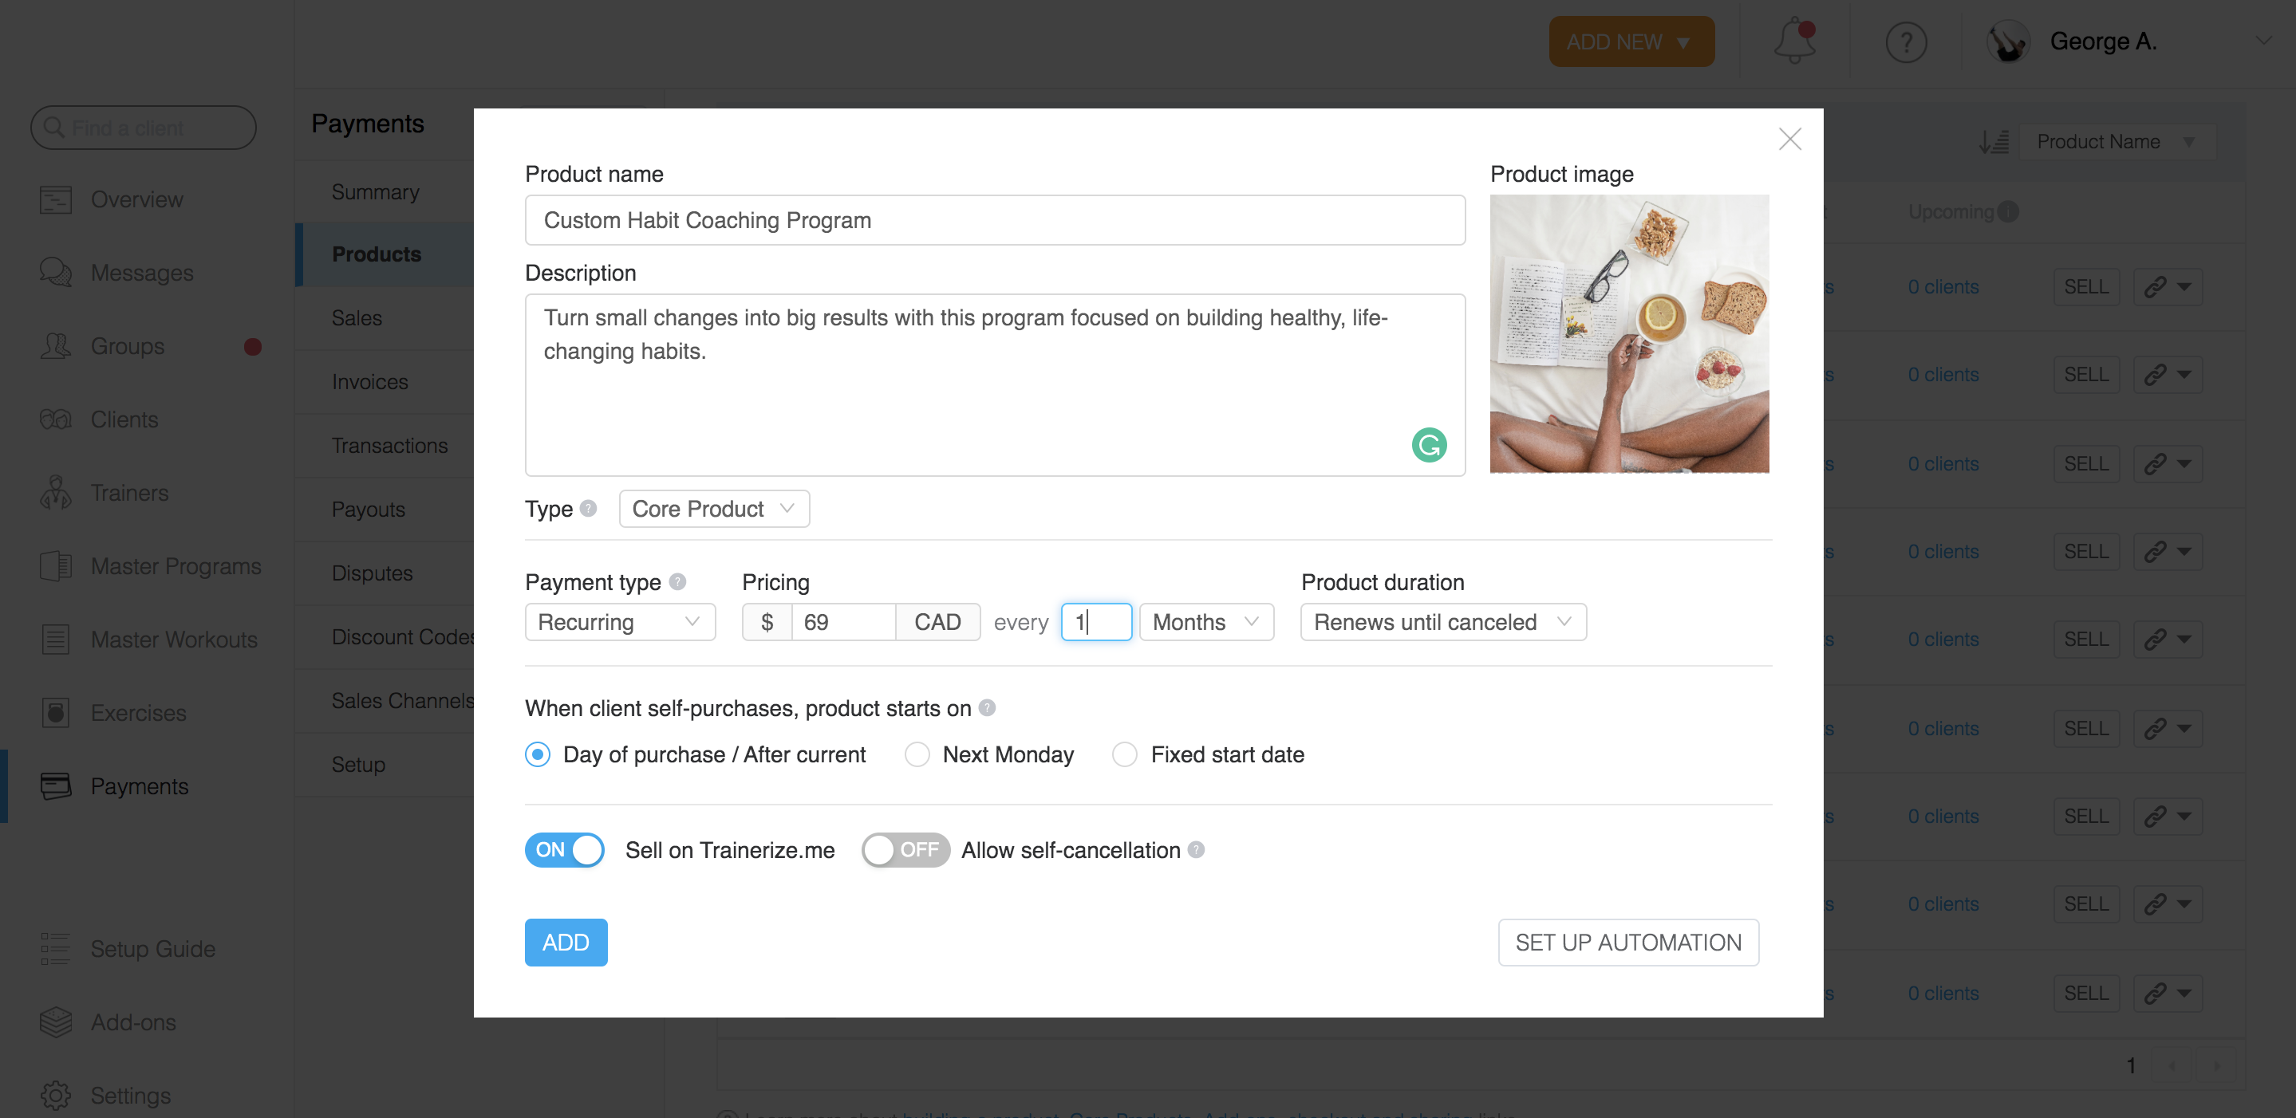The height and width of the screenshot is (1118, 2296).
Task: Click the SET UP AUTOMATION button
Action: point(1627,942)
